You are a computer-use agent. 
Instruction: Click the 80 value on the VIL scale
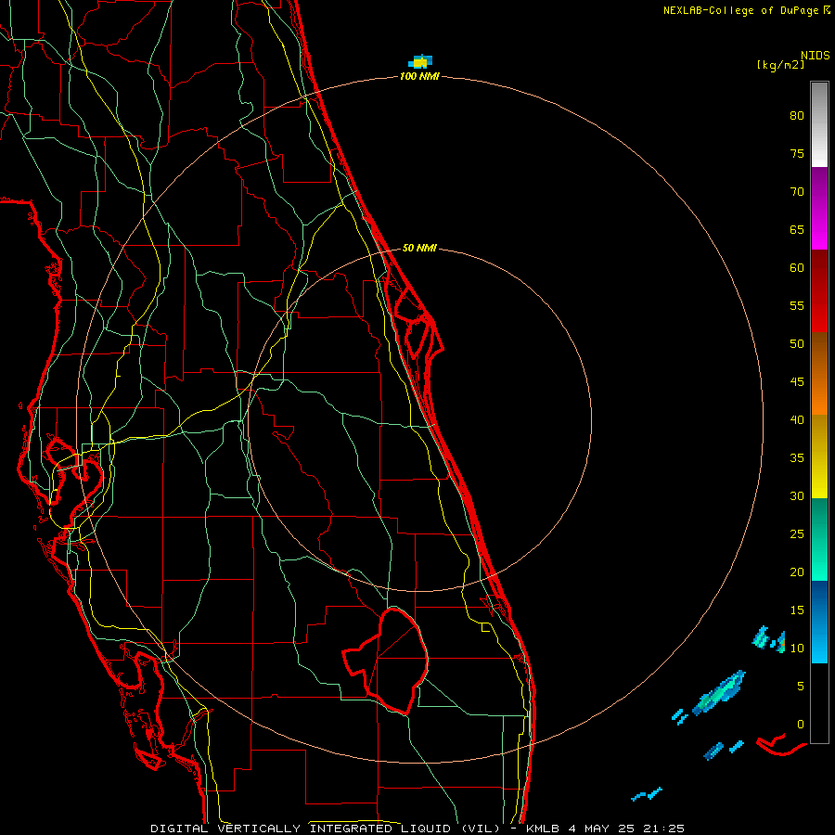click(797, 116)
